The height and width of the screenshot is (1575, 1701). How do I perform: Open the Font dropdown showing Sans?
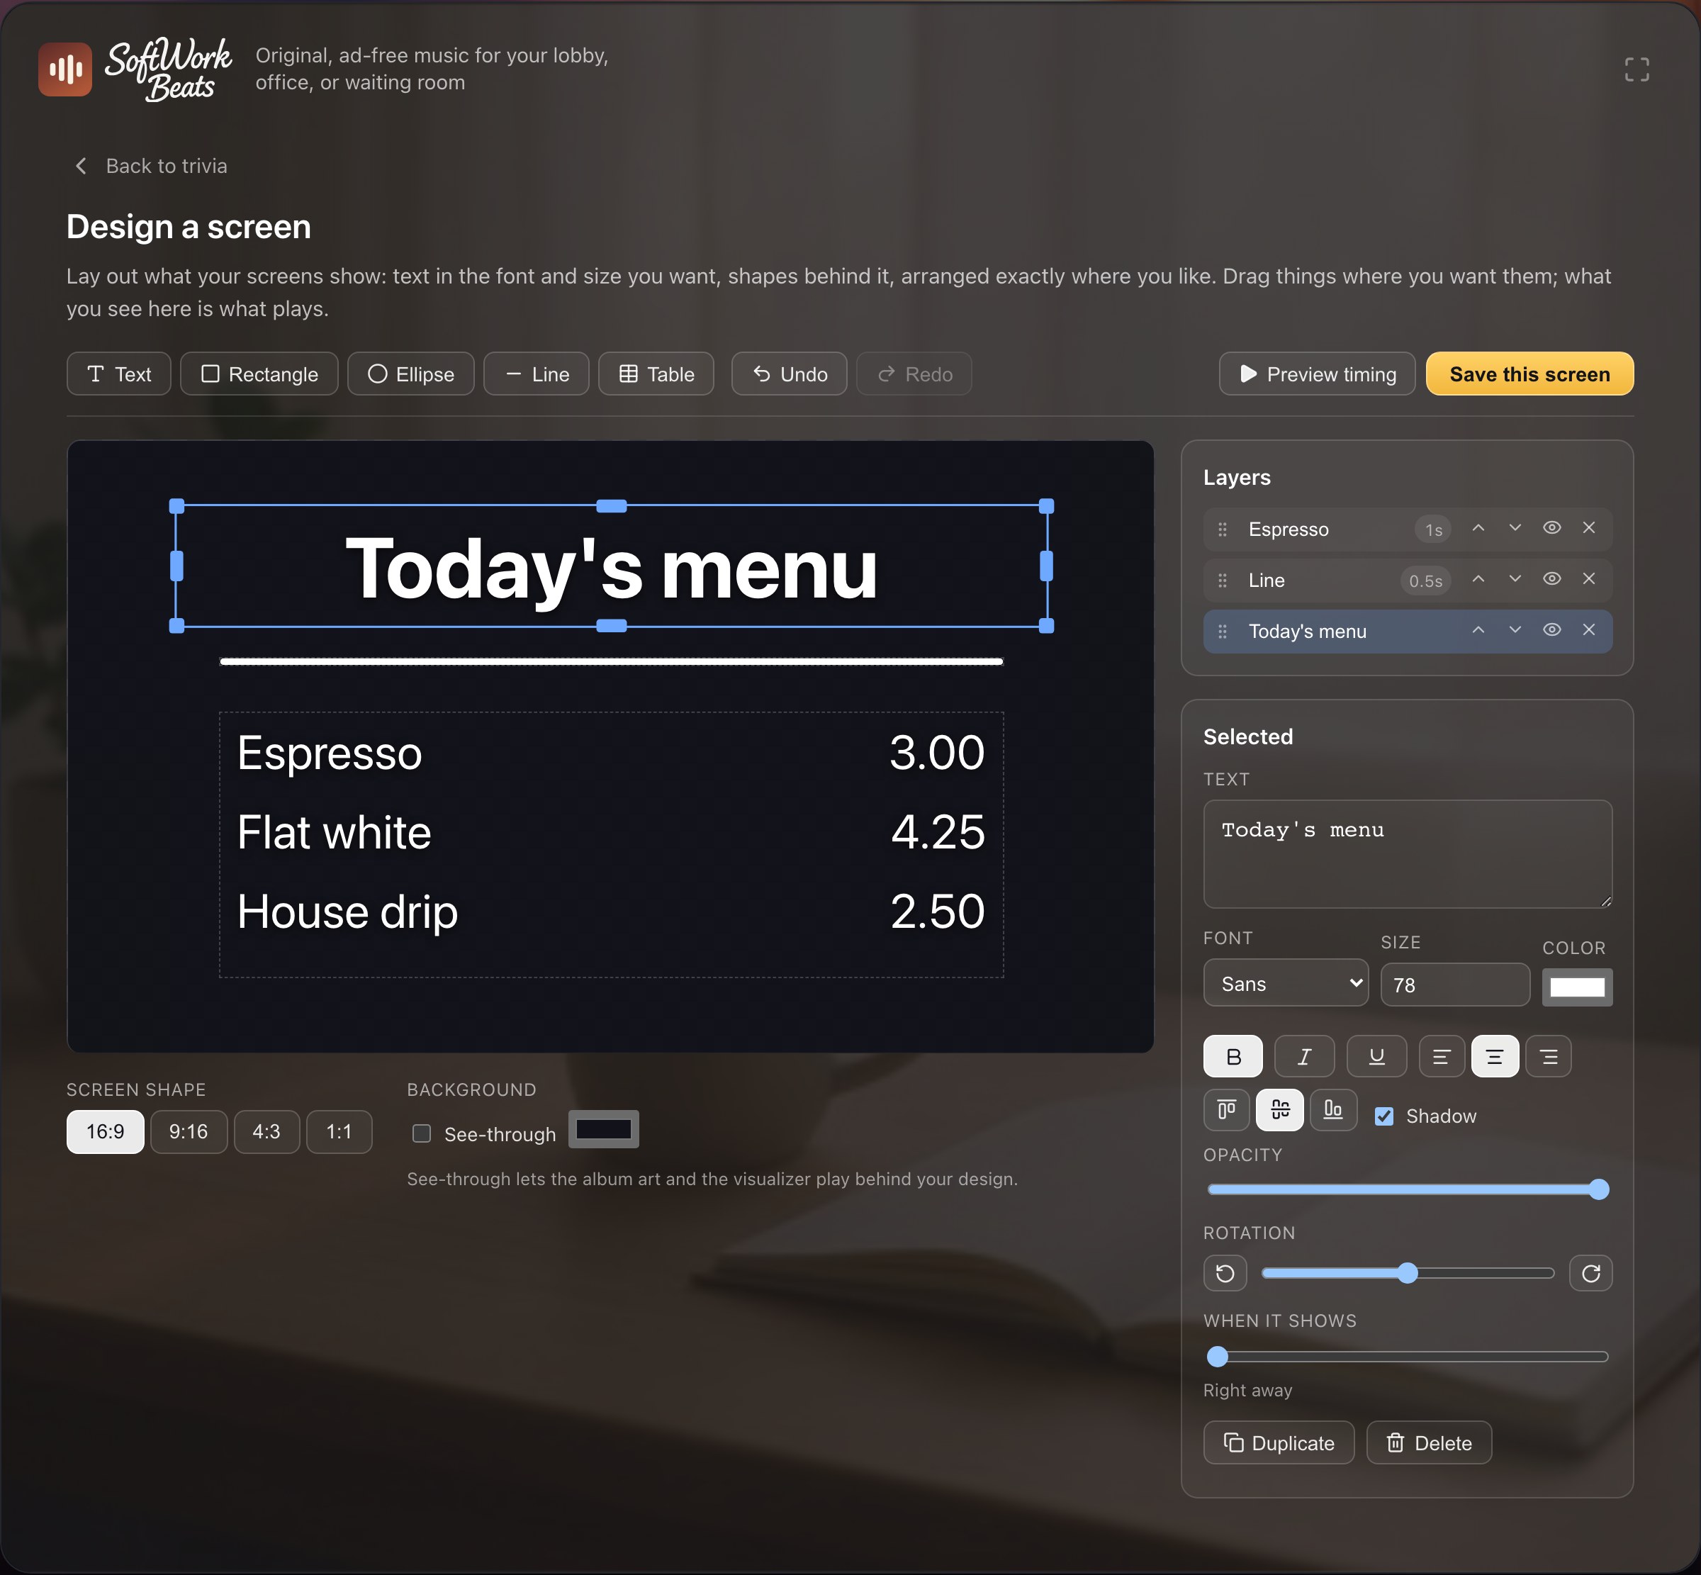[x=1286, y=984]
